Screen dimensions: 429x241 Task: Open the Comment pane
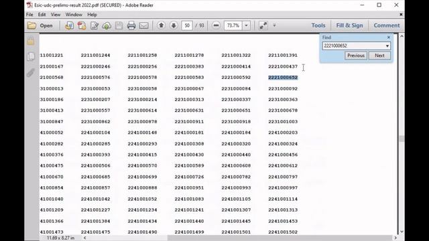(387, 25)
